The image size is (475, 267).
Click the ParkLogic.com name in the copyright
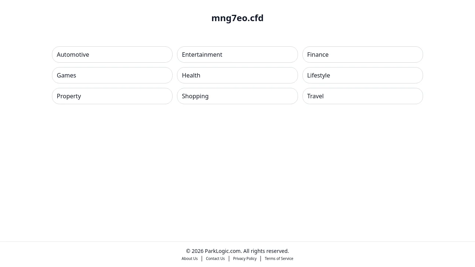[x=223, y=251]
